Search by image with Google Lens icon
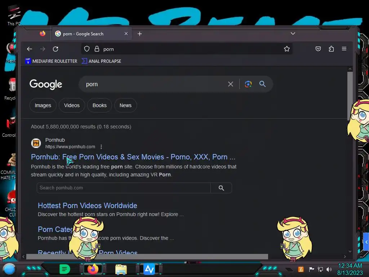369x277 pixels. [248, 84]
